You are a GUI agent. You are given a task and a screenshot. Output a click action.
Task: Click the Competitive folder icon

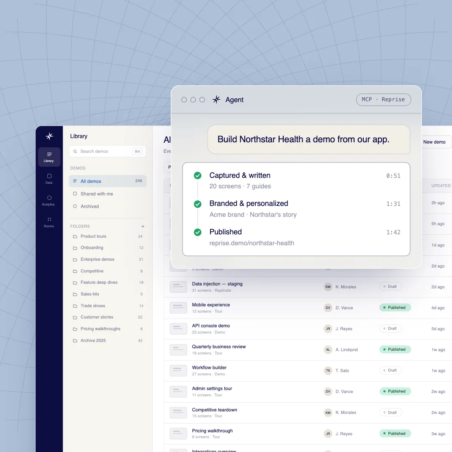(x=75, y=271)
